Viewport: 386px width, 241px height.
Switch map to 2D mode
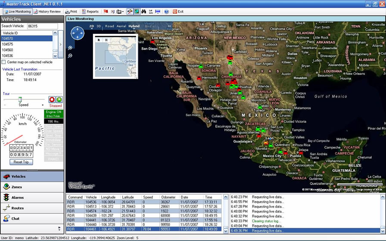click(x=92, y=26)
